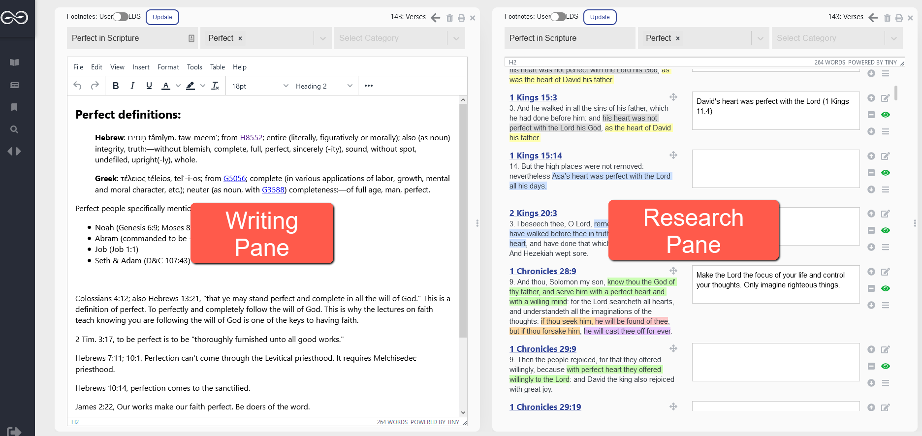Expand the Heading 2 style dropdown

coord(324,86)
